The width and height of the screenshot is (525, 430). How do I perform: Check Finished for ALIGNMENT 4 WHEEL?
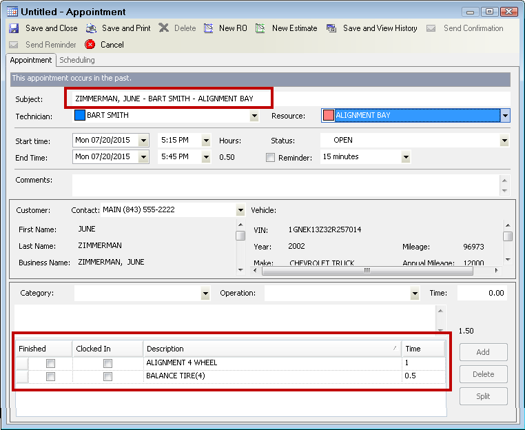[50, 363]
